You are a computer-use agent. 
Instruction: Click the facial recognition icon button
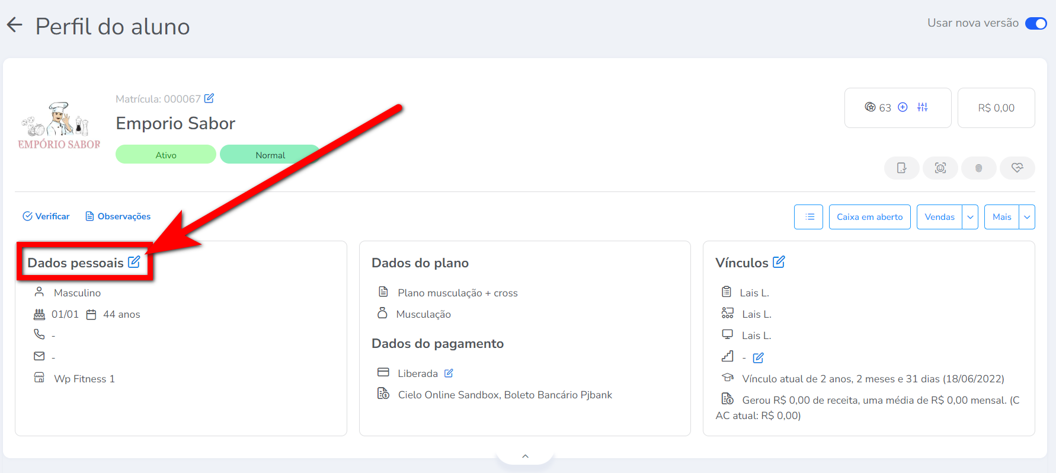pyautogui.click(x=940, y=168)
